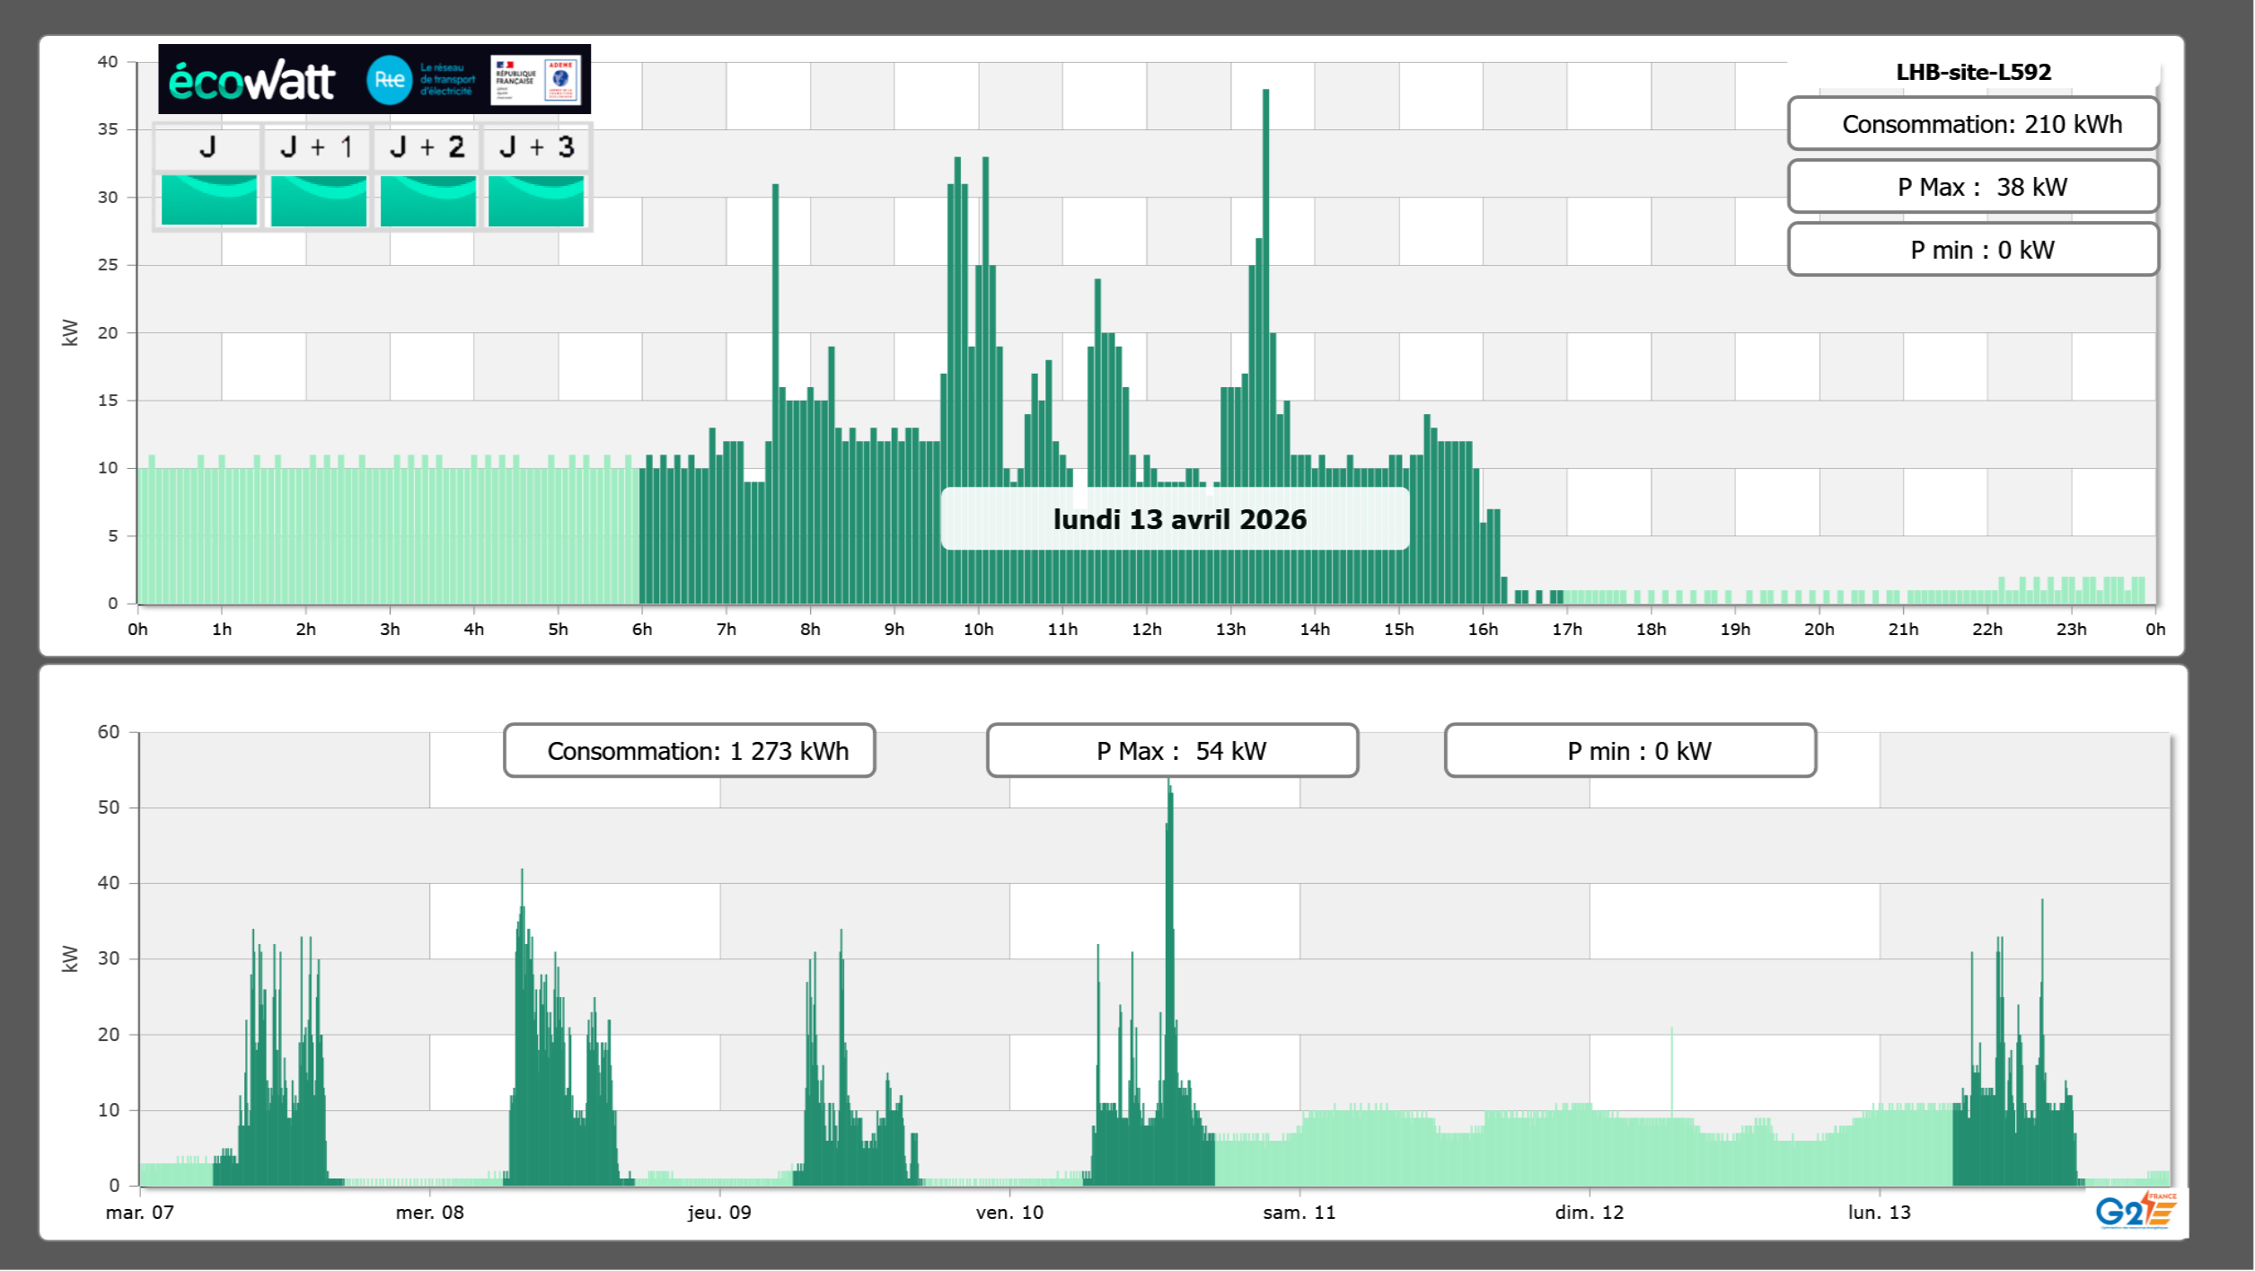
Task: Click the J + 1 header label
Action: click(316, 147)
